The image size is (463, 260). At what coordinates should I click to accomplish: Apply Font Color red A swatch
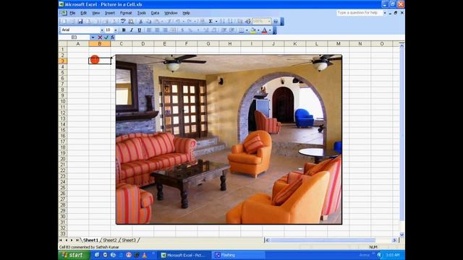(265, 30)
